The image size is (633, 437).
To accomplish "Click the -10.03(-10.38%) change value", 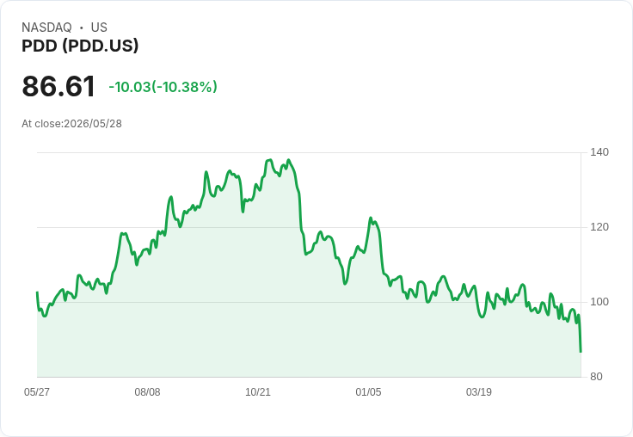I will (163, 87).
